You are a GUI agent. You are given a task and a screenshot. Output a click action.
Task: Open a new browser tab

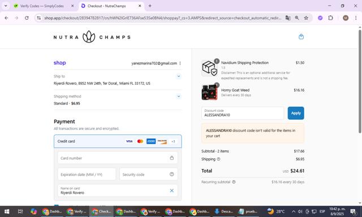pyautogui.click(x=150, y=6)
